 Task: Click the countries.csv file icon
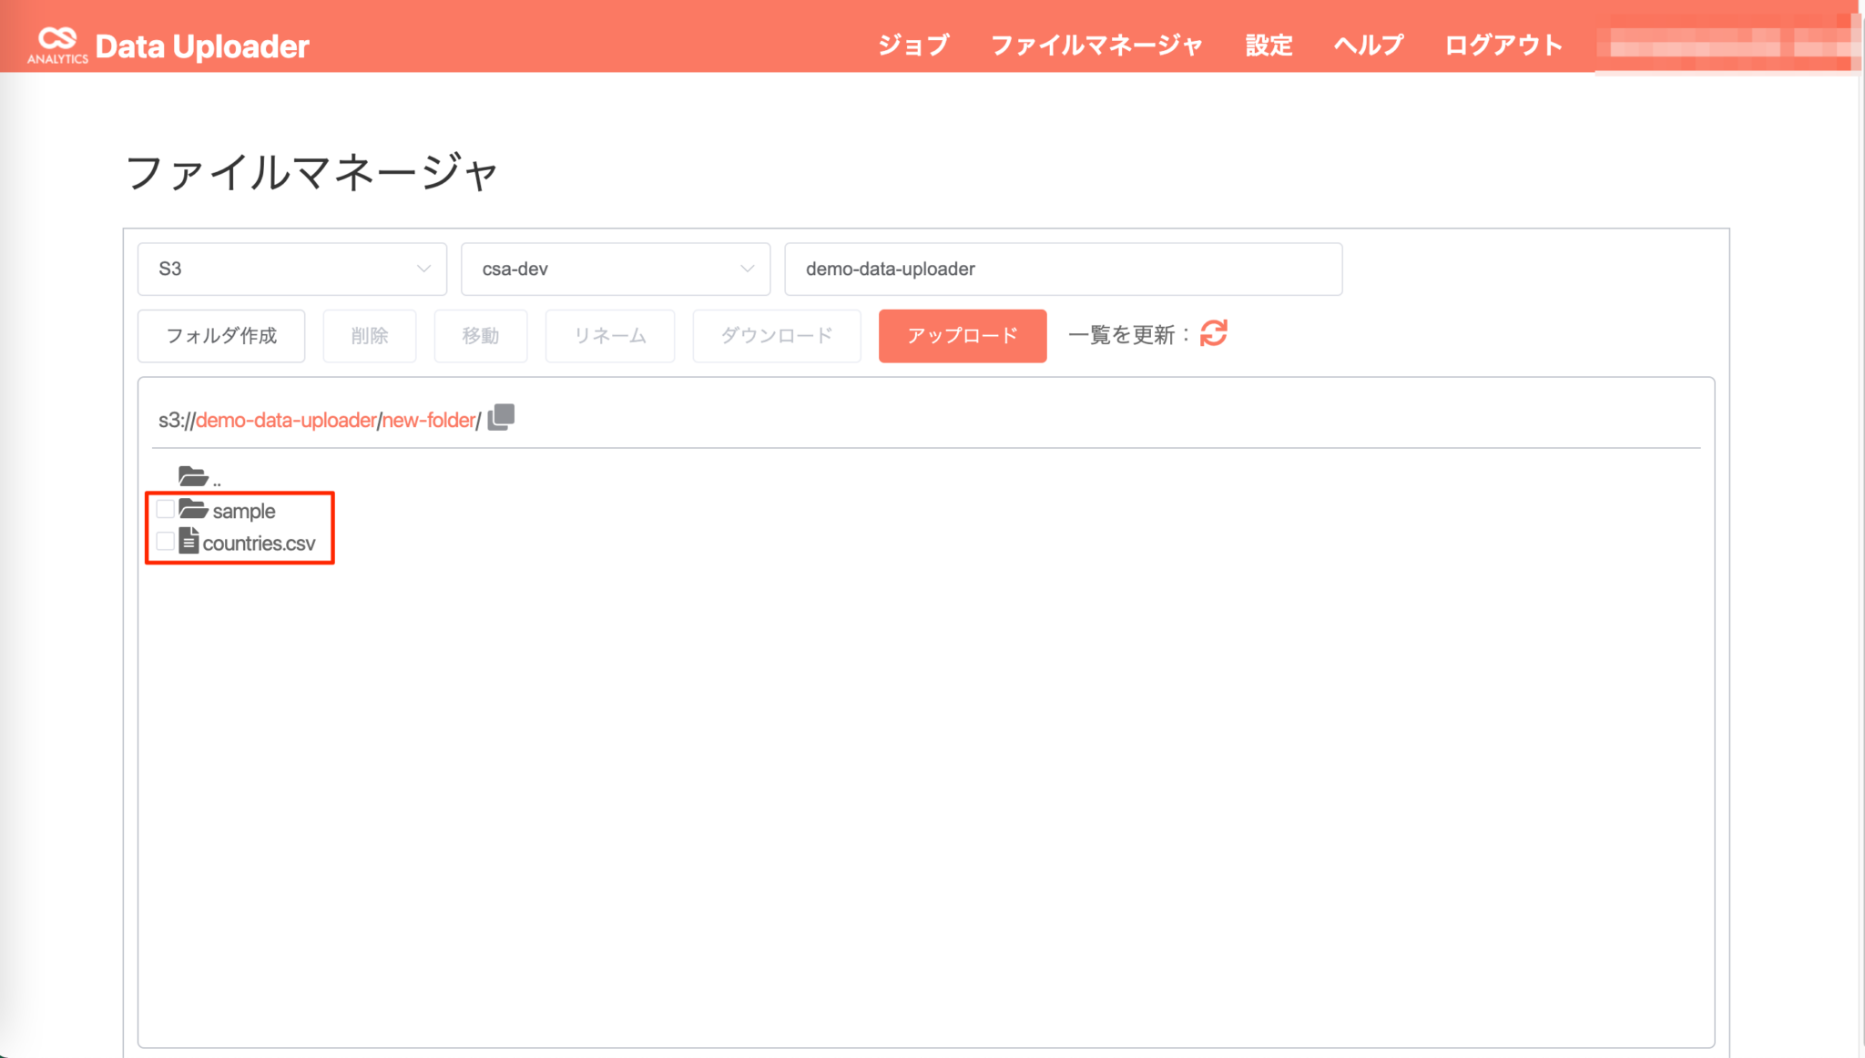(189, 542)
